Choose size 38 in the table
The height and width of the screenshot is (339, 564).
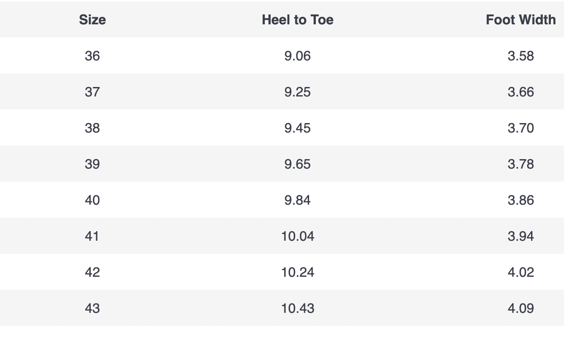[x=92, y=128]
